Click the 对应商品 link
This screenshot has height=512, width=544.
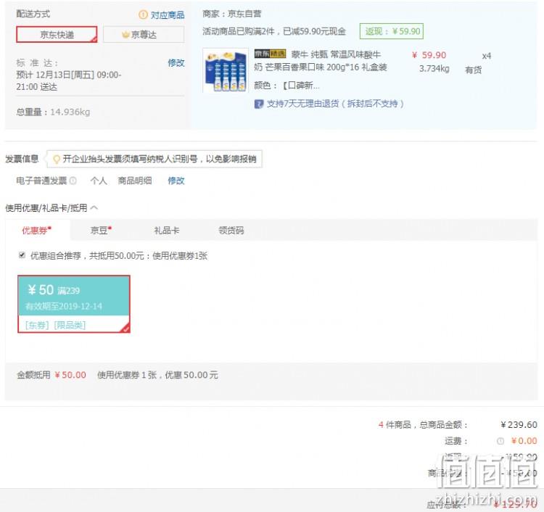tap(168, 15)
